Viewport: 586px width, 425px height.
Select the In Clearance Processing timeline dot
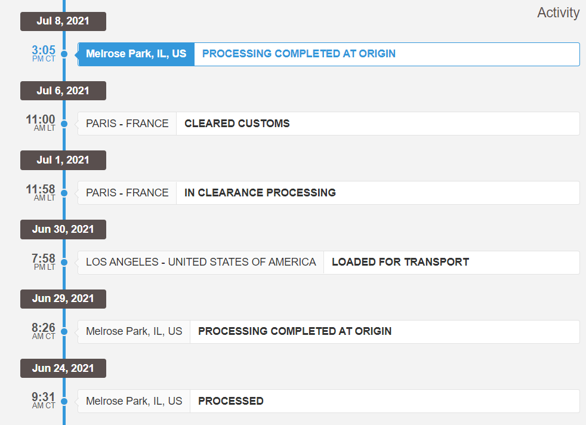point(64,193)
